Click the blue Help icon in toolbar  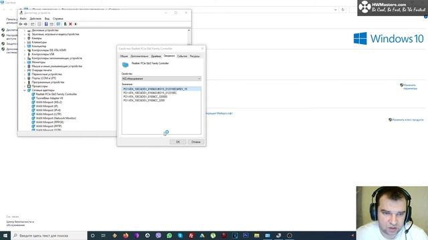point(46,24)
